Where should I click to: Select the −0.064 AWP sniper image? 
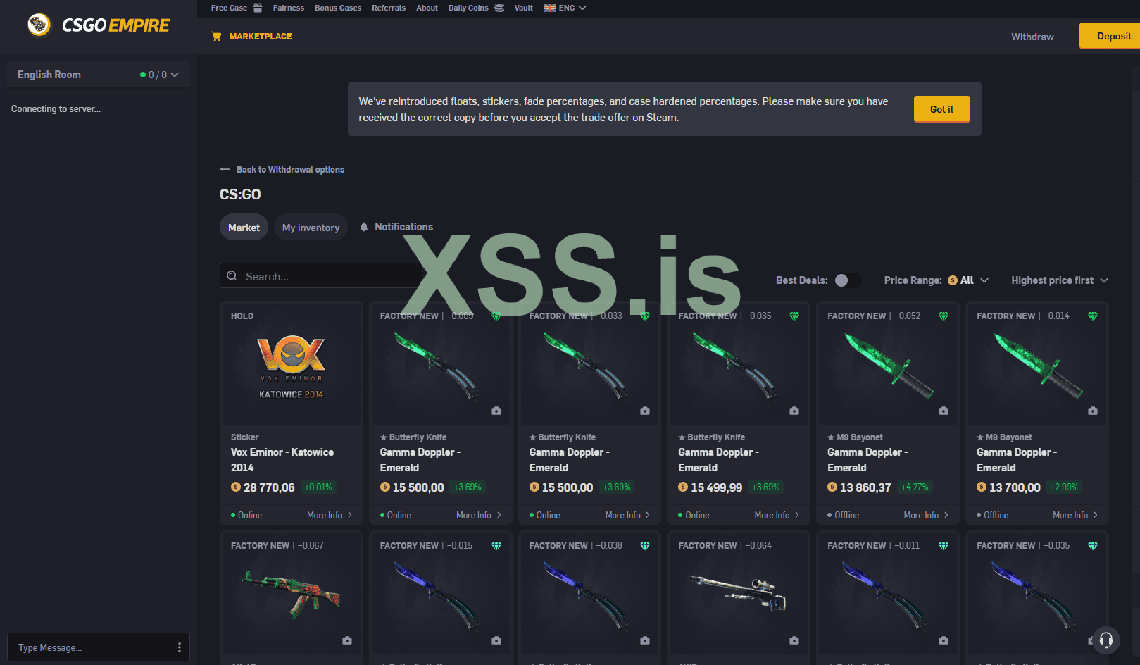(739, 593)
